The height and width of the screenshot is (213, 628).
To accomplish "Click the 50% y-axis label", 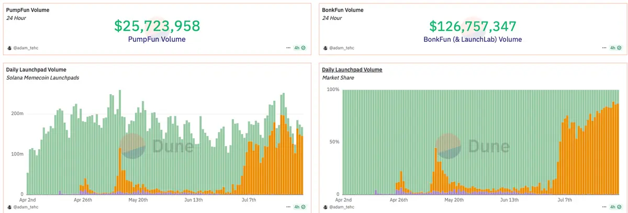I will [335, 142].
